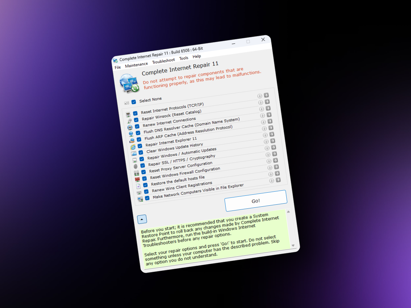This screenshot has height=308, width=411.
Task: Run Repair Winsock using its arrow button
Action: 267,102
